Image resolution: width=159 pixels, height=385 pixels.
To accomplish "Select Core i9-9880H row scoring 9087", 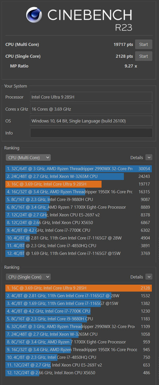I will coord(79,200).
